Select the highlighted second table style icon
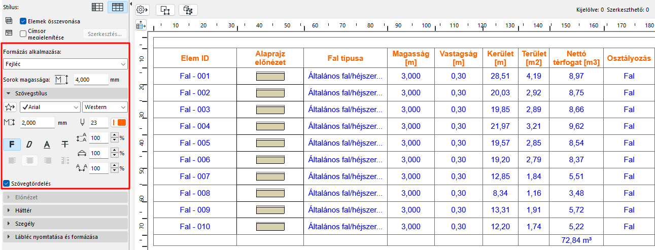The width and height of the screenshot is (655, 250). pos(118,7)
